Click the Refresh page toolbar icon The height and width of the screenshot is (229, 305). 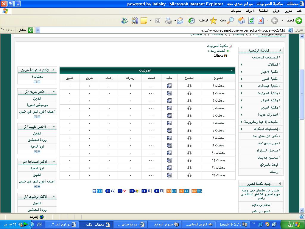[251, 21]
